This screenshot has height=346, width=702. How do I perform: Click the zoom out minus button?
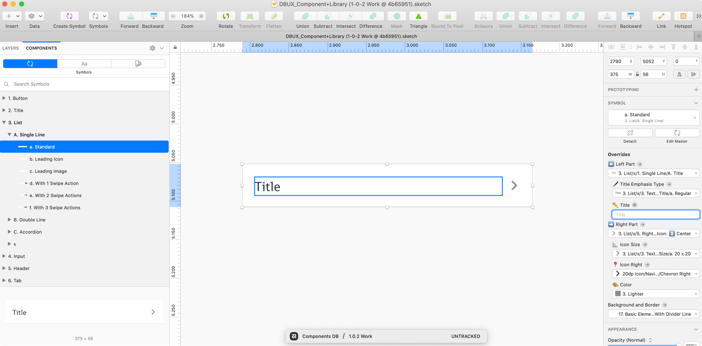(173, 16)
